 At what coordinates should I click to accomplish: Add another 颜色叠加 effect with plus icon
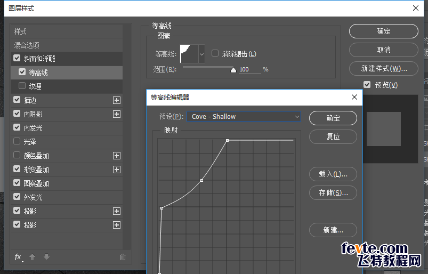click(117, 156)
